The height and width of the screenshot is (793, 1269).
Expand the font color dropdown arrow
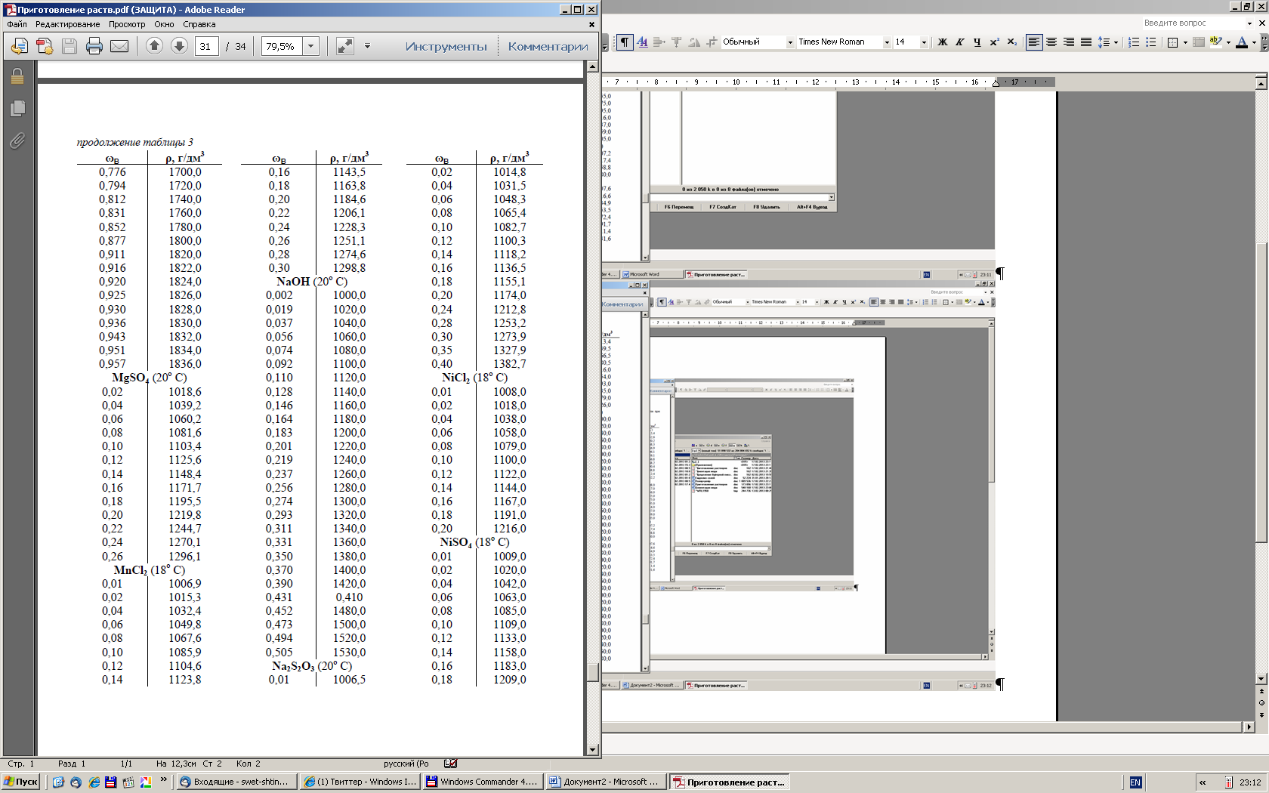pos(1254,42)
